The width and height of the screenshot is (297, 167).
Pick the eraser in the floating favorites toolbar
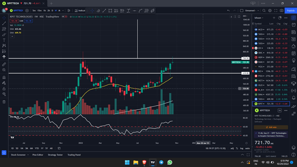(98, 11)
